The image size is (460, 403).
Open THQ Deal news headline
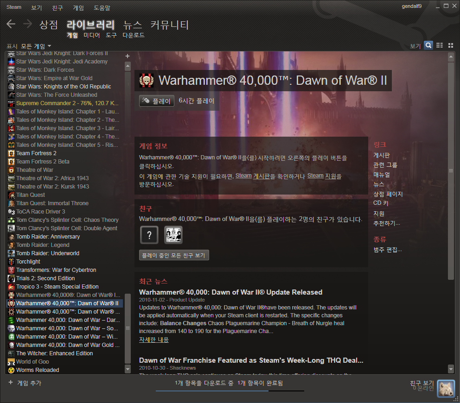[x=251, y=360]
